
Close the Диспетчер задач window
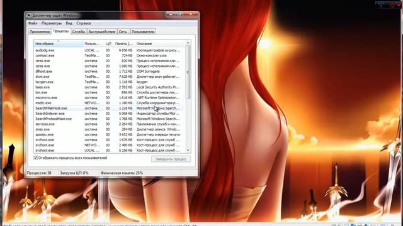pos(191,14)
